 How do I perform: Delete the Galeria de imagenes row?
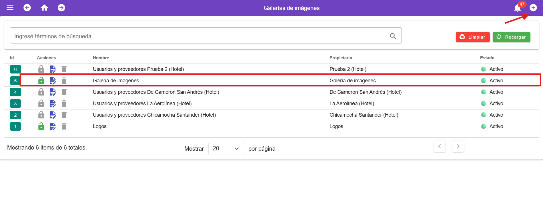click(64, 81)
